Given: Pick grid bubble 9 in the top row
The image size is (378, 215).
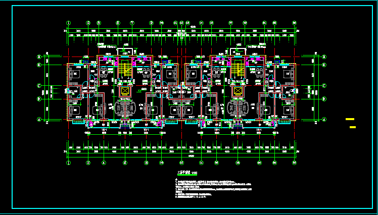Looking at the screenshot, I should [152, 23].
